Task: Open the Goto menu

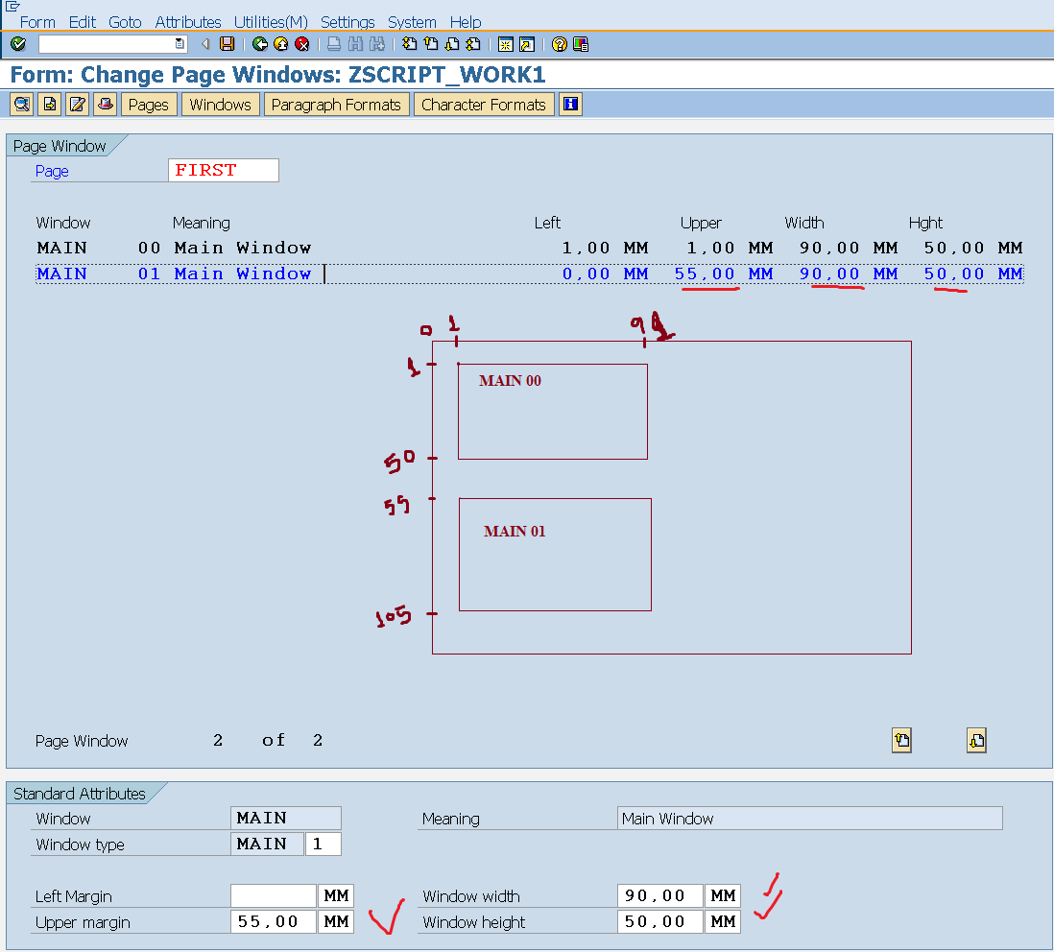Action: click(126, 22)
